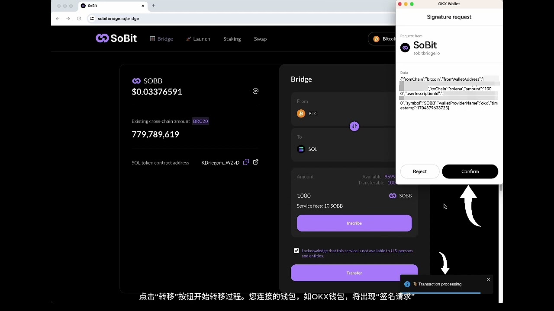
Task: Click the Solana coin icon
Action: 301,149
